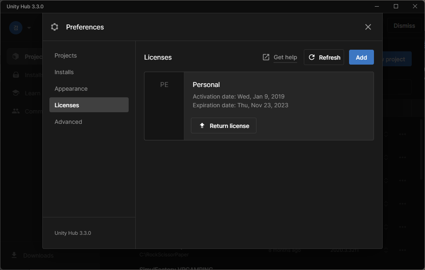The height and width of the screenshot is (270, 425).
Task: Select the Personal license title
Action: (206, 84)
